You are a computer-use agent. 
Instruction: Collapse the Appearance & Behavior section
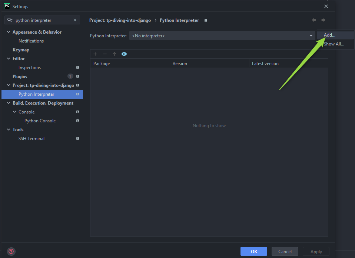click(x=9, y=32)
